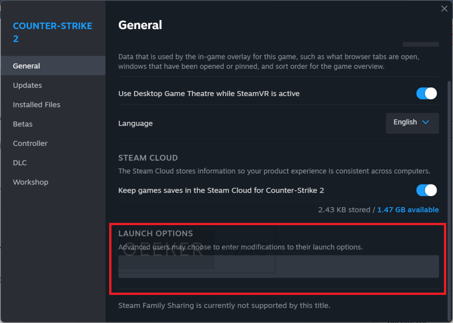453x323 pixels.
Task: Switch to the Installed Files section
Action: point(53,105)
